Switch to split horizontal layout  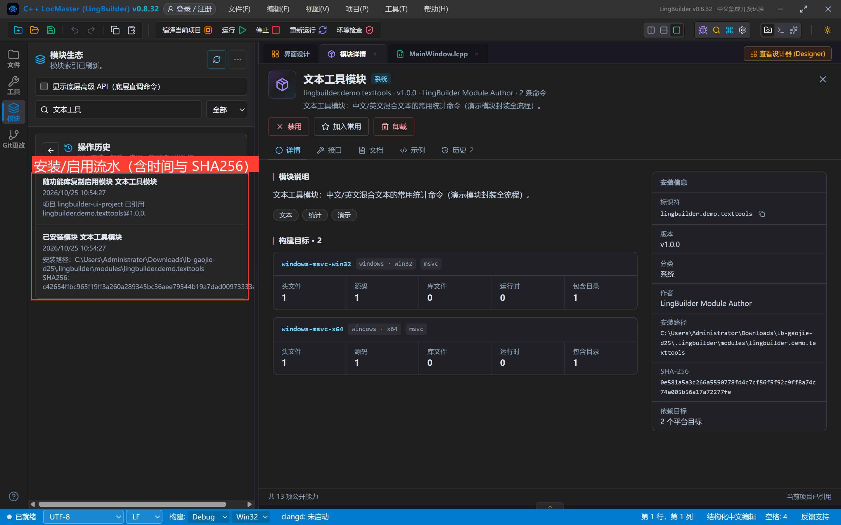pos(664,30)
